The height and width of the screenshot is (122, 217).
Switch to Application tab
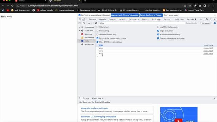click(156, 19)
